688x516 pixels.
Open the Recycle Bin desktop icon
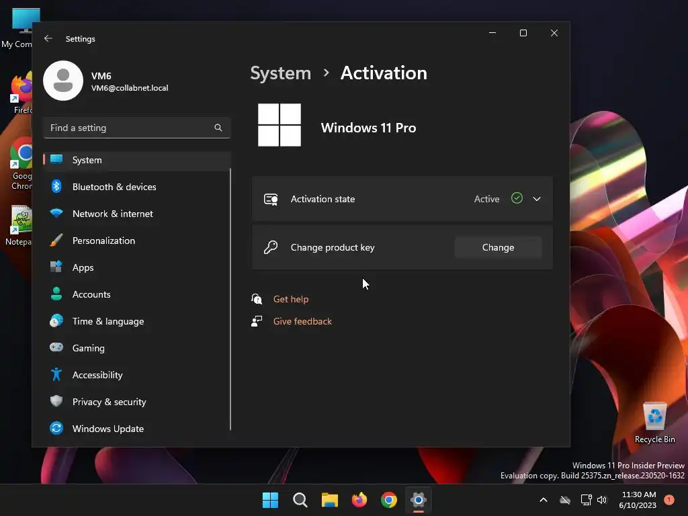[x=654, y=422]
